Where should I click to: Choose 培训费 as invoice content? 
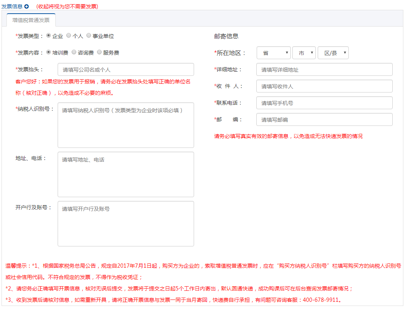pyautogui.click(x=49, y=52)
